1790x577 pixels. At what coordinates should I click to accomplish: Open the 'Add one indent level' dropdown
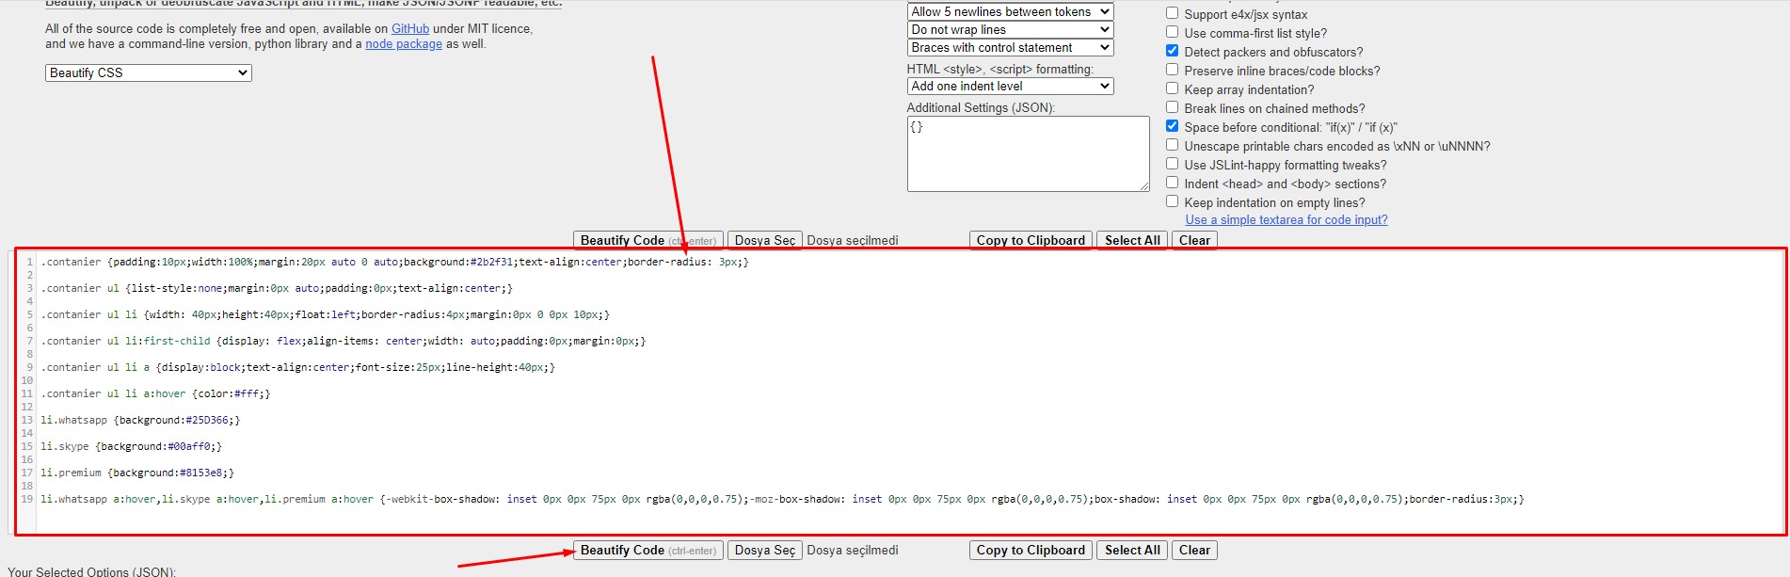point(1009,86)
